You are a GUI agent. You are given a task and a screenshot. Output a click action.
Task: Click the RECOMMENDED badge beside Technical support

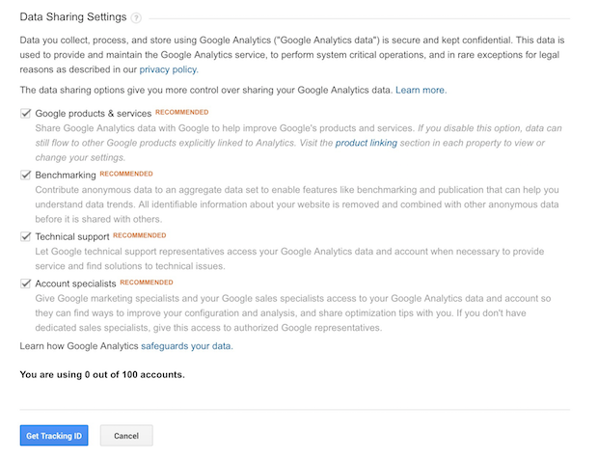140,235
